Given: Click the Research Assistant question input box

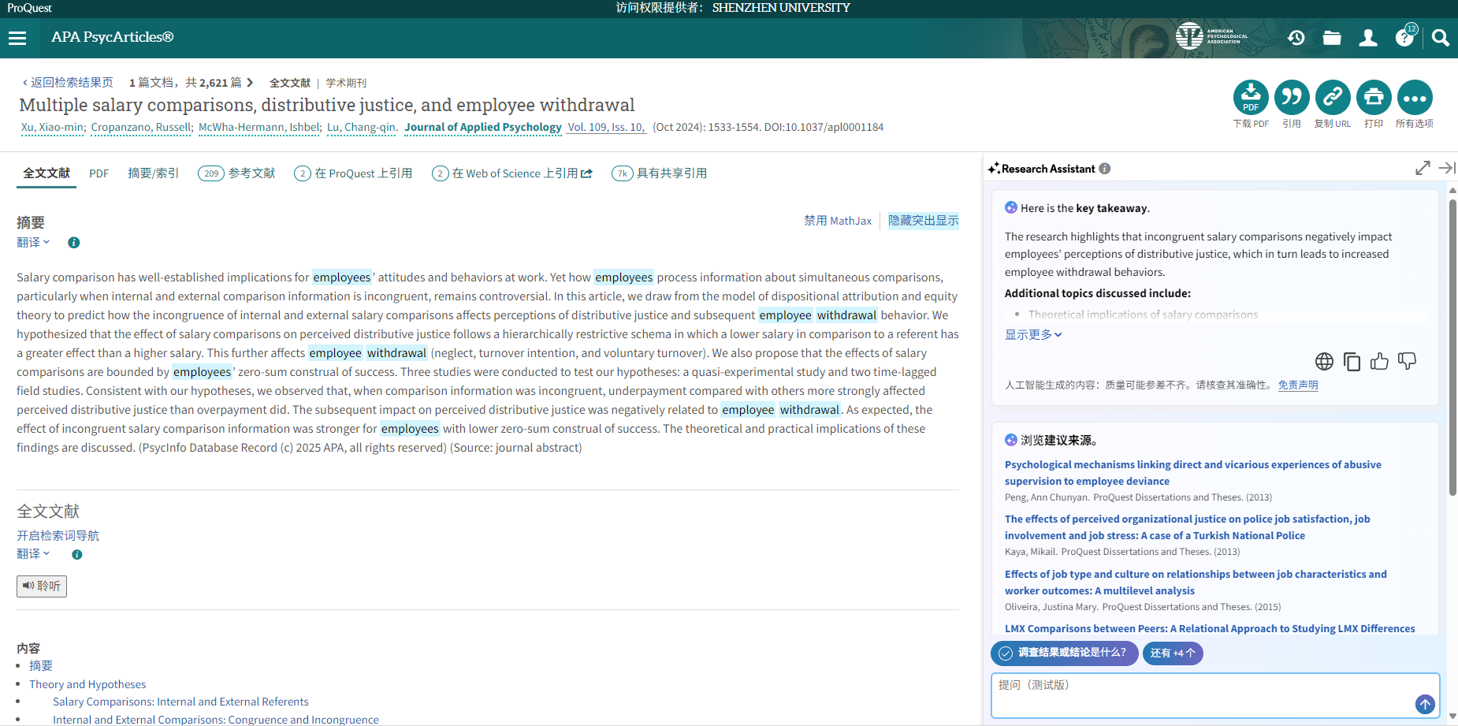Looking at the screenshot, I should (x=1202, y=694).
